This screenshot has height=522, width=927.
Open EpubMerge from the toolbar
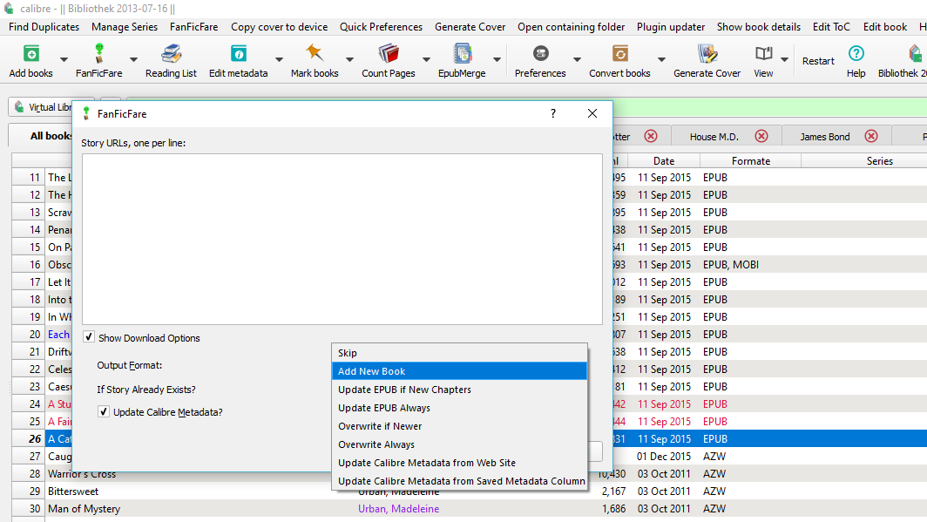tap(462, 54)
